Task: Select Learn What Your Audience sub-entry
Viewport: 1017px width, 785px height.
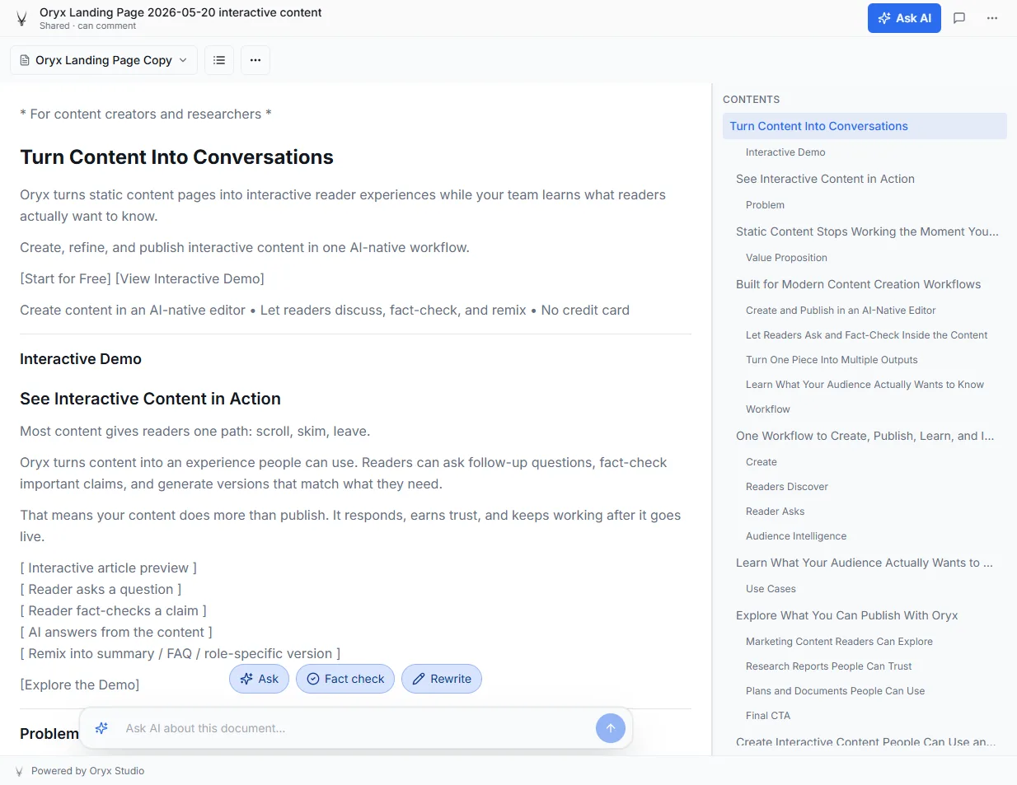Action: [x=865, y=385]
